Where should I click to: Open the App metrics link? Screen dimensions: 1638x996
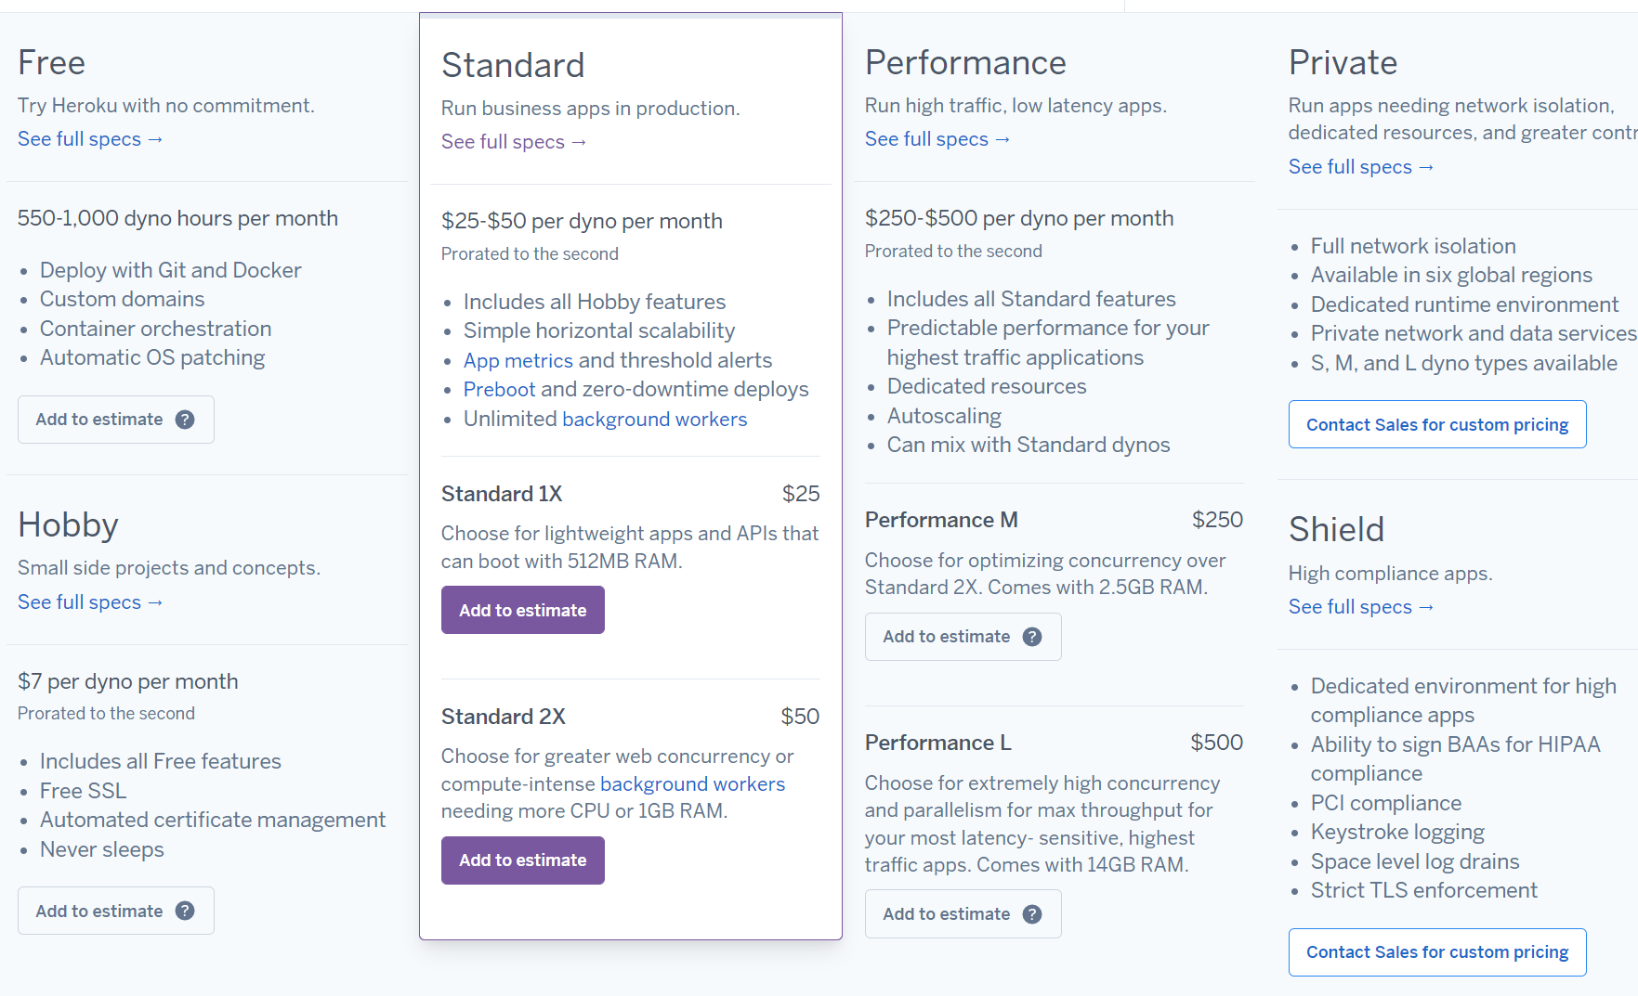pos(518,361)
